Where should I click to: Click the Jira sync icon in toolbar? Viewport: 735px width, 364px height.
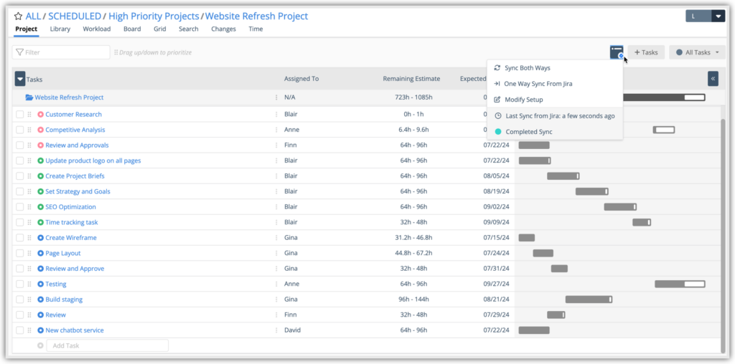[617, 52]
